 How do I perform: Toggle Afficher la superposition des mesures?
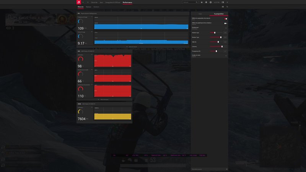[x=226, y=19]
